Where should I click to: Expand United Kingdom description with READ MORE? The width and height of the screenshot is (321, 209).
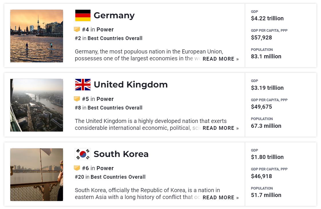click(220, 128)
